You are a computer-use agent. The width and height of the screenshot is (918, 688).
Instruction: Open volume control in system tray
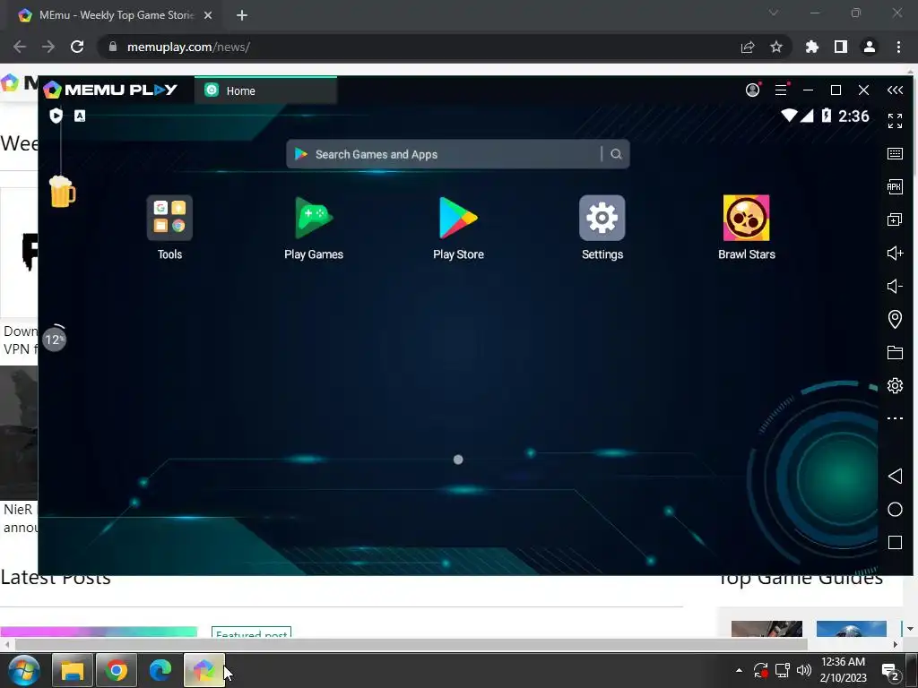click(x=804, y=670)
